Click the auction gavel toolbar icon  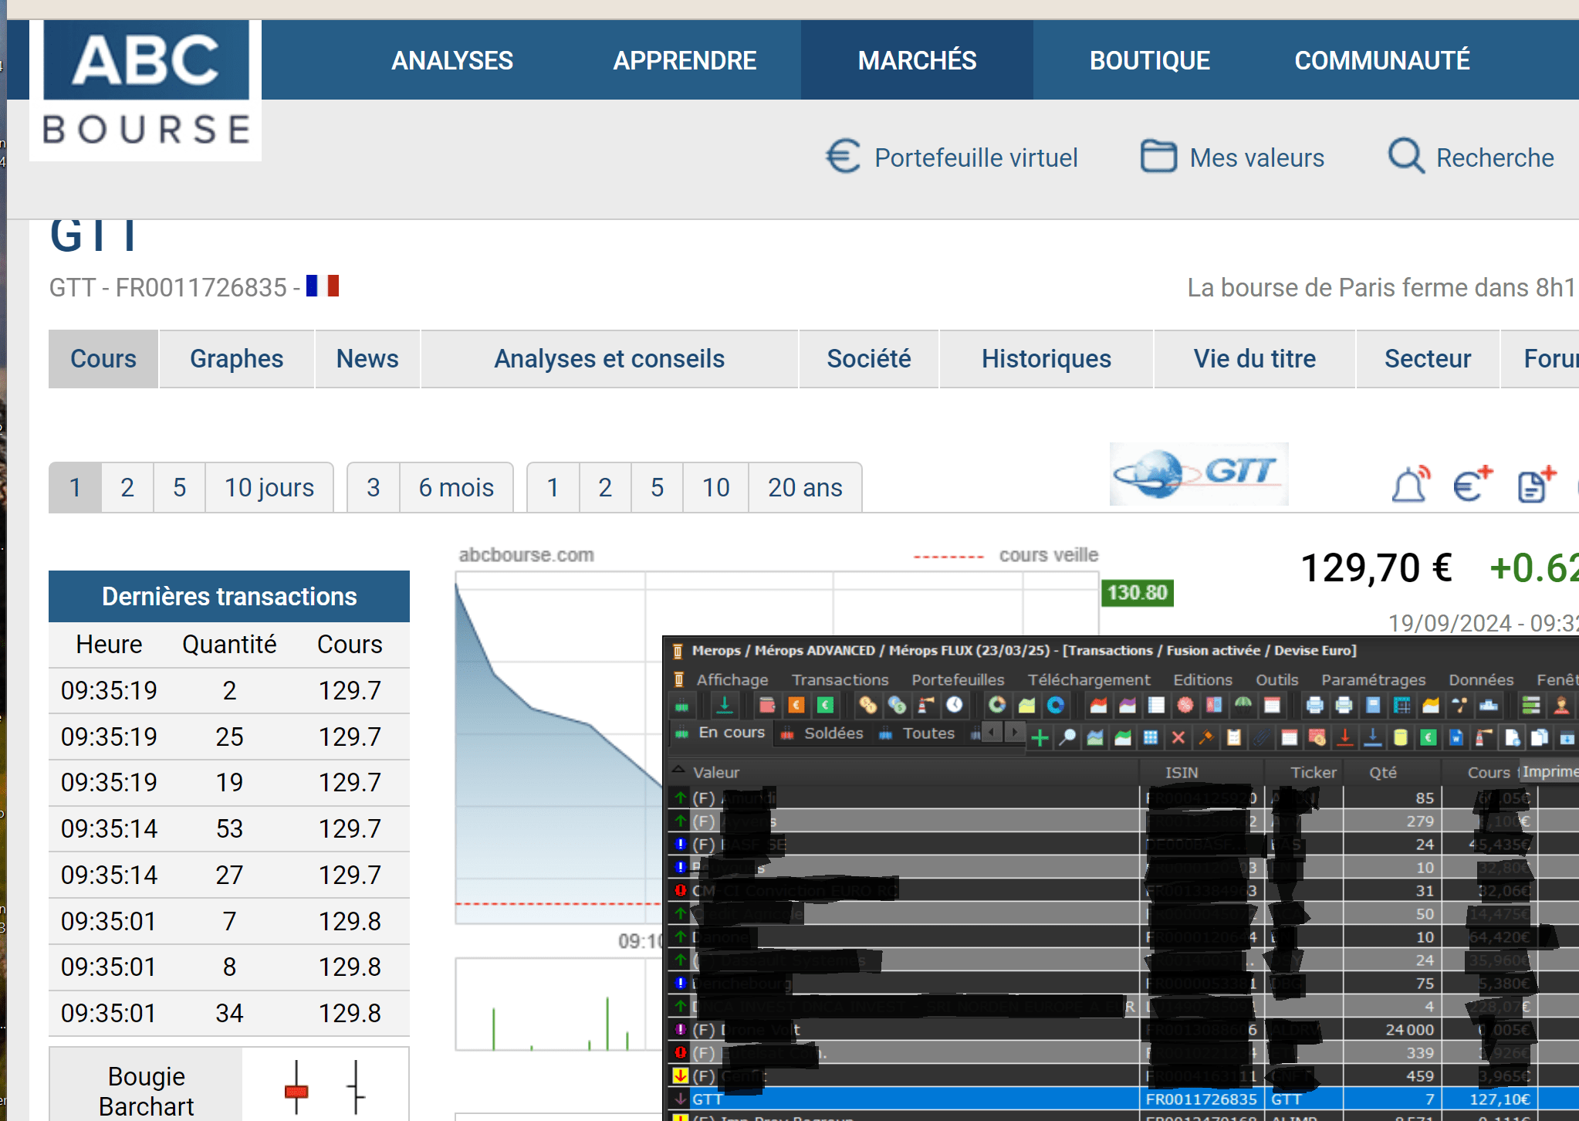(x=1205, y=738)
